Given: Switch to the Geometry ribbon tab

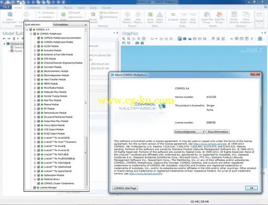Looking at the screenshot, I should click(x=52, y=8).
